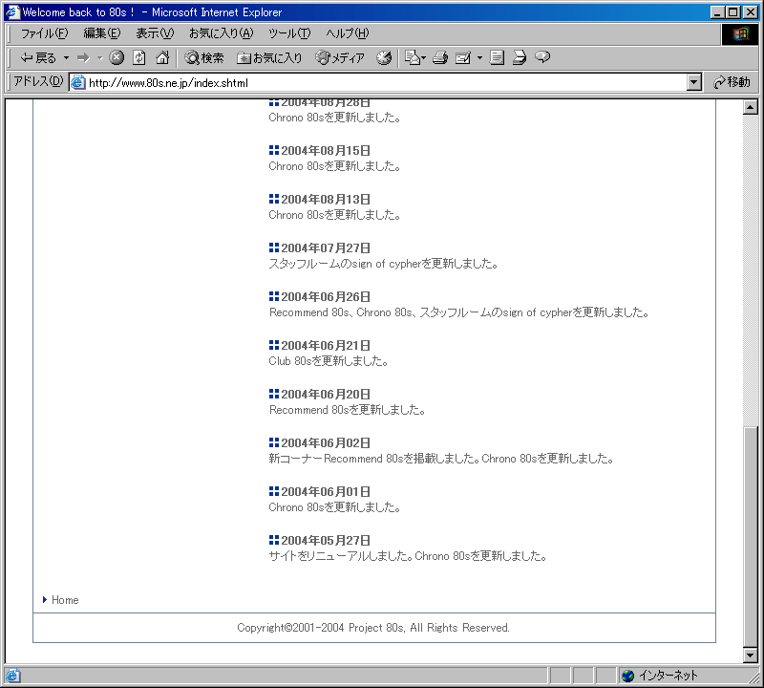764x688 pixels.
Task: Open the View (表示) menu
Action: 155,33
